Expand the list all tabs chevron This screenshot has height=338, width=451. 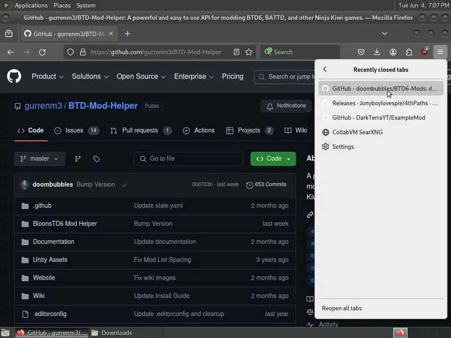pyautogui.click(x=384, y=33)
